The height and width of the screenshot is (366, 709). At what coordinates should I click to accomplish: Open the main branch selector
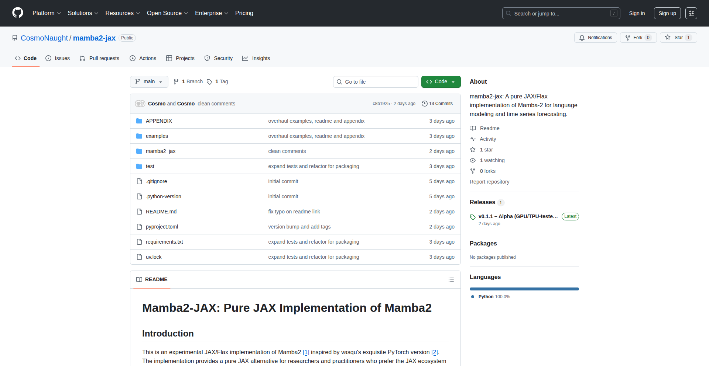(x=149, y=81)
